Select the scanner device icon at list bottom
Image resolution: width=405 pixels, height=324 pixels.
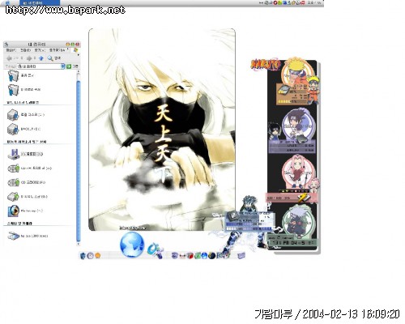13,236
